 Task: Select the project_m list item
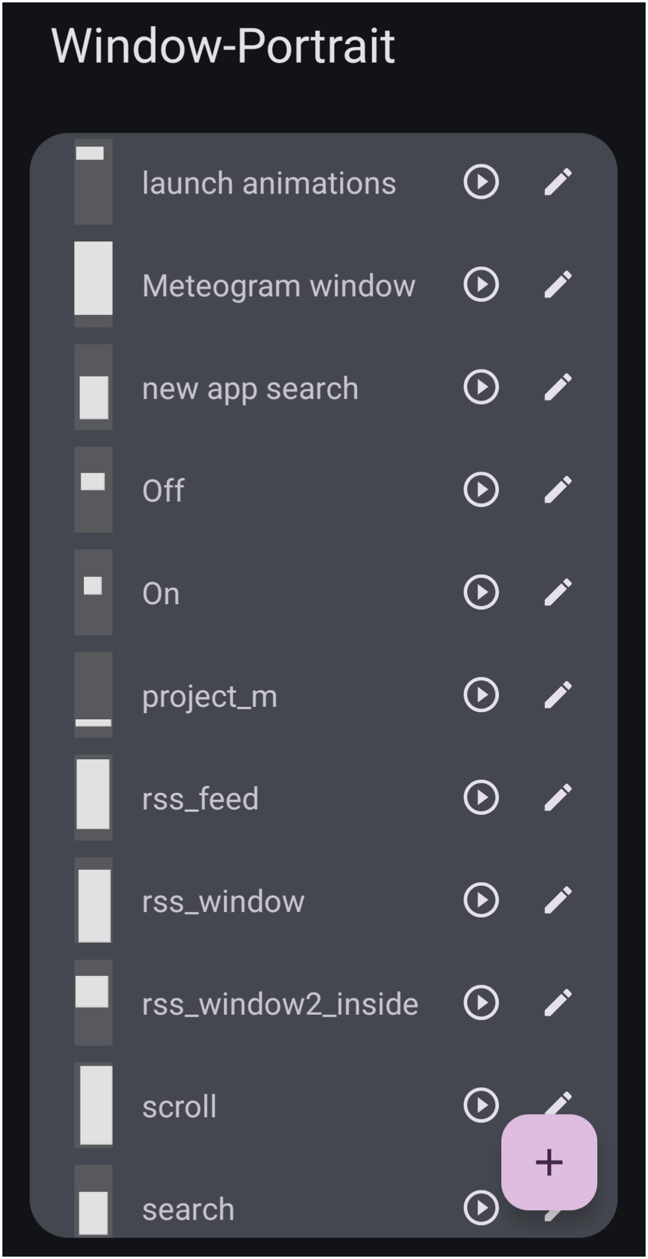(323, 695)
